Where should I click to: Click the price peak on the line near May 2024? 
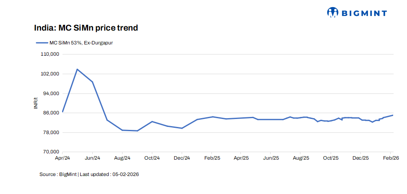(x=77, y=69)
